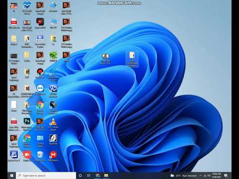This screenshot has height=179, width=239.
Task: Select the red MEGAsync M icon
Action: coord(53,155)
